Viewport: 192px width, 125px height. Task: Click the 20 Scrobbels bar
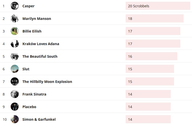(158, 6)
